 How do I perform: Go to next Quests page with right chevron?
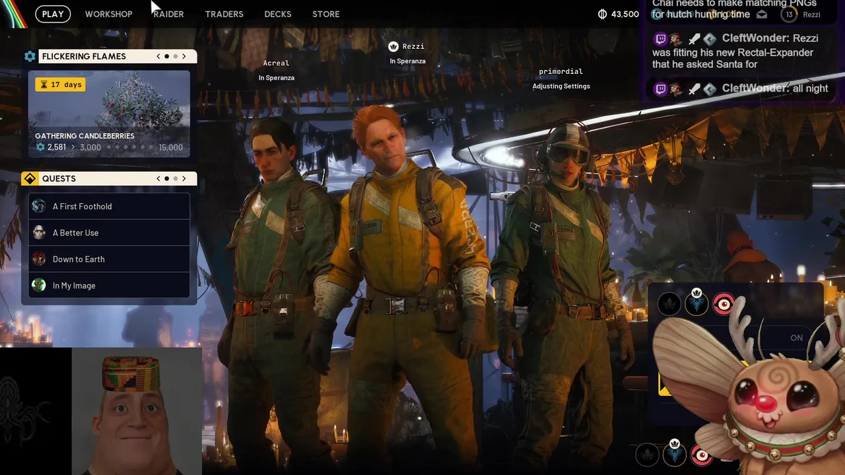pos(184,179)
